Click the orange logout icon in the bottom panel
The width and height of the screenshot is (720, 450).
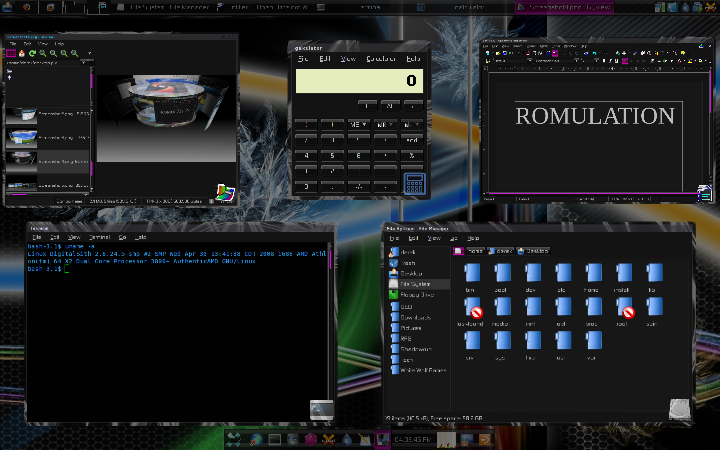[484, 439]
